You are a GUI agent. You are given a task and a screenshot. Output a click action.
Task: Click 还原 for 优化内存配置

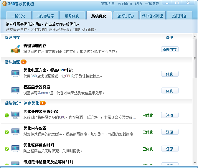point(170,132)
